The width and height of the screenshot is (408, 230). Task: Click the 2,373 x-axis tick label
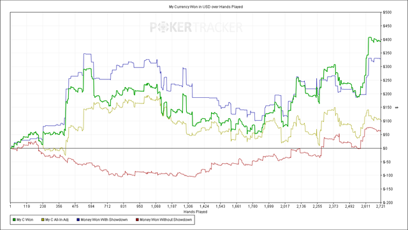[x=333, y=206]
